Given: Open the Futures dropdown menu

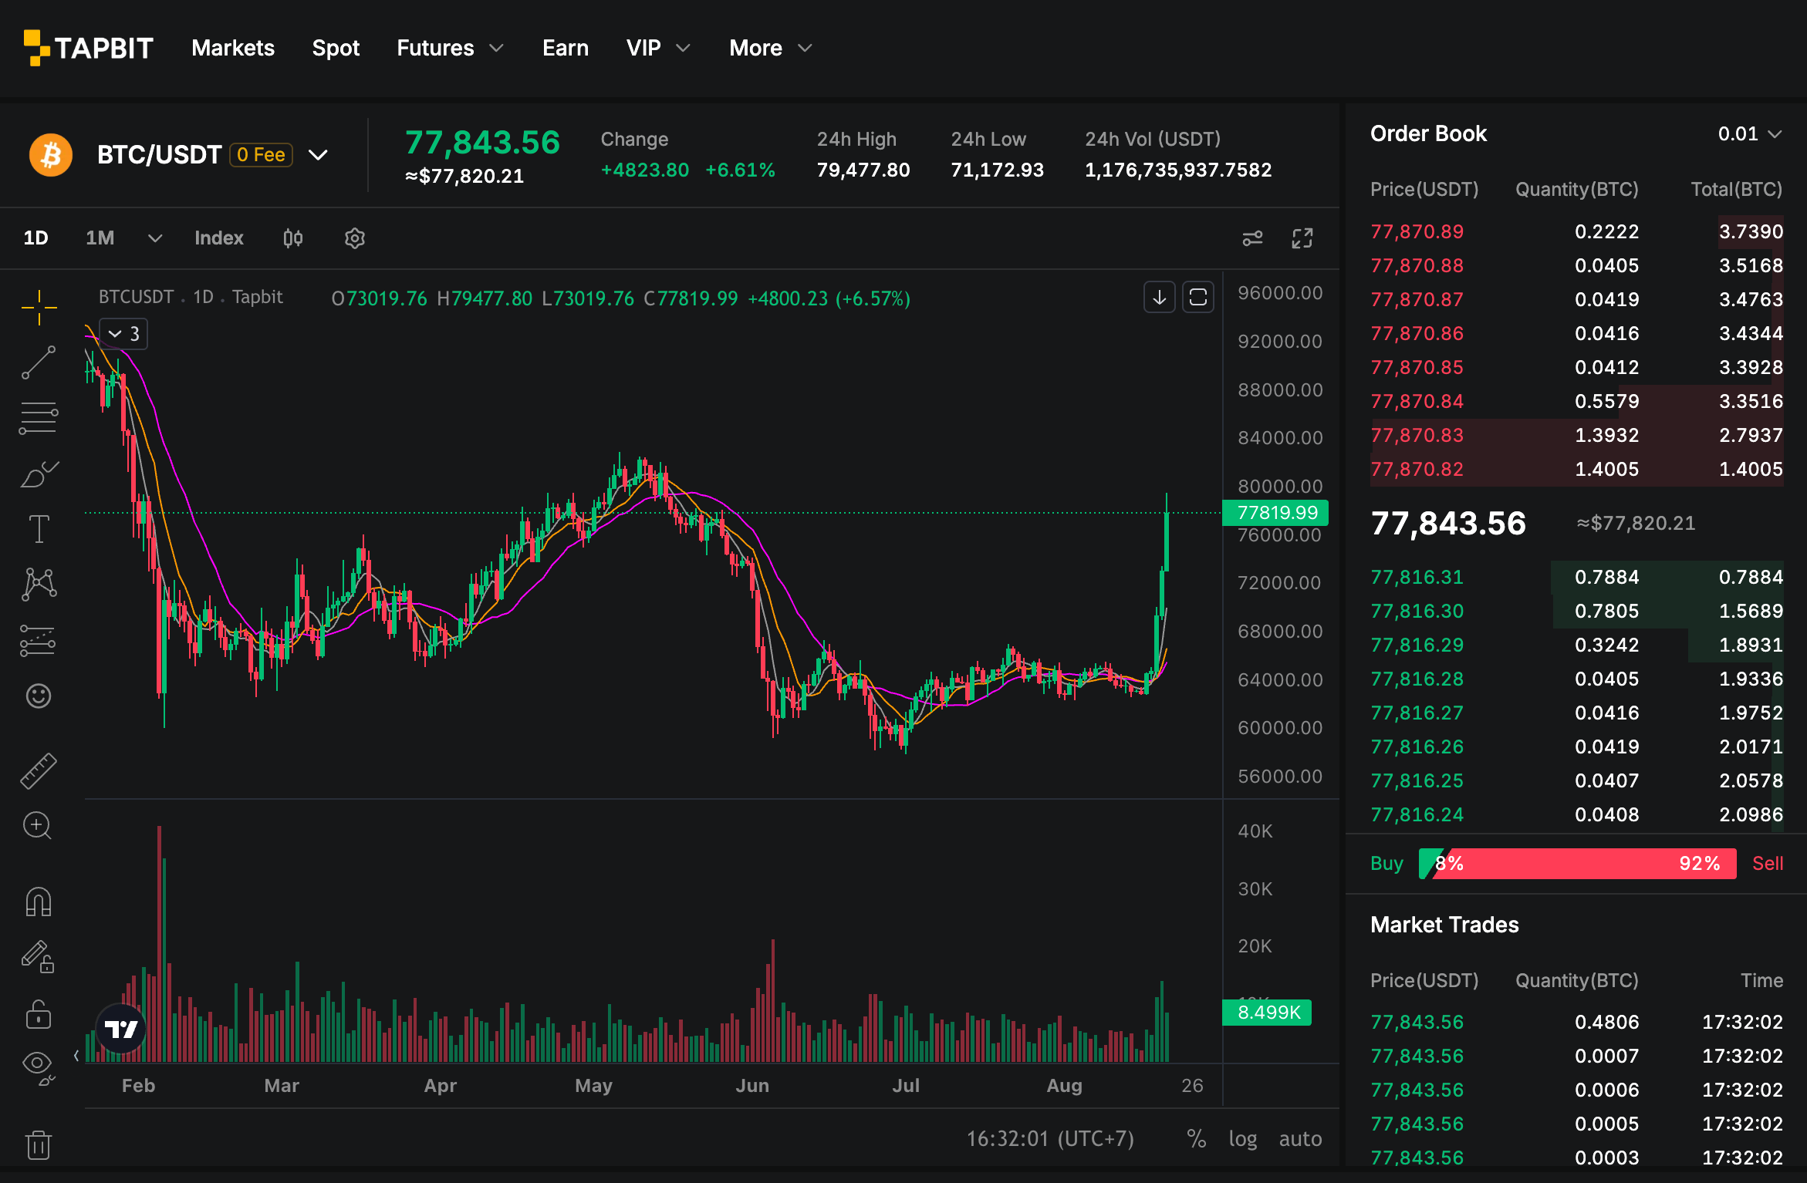Looking at the screenshot, I should [451, 48].
